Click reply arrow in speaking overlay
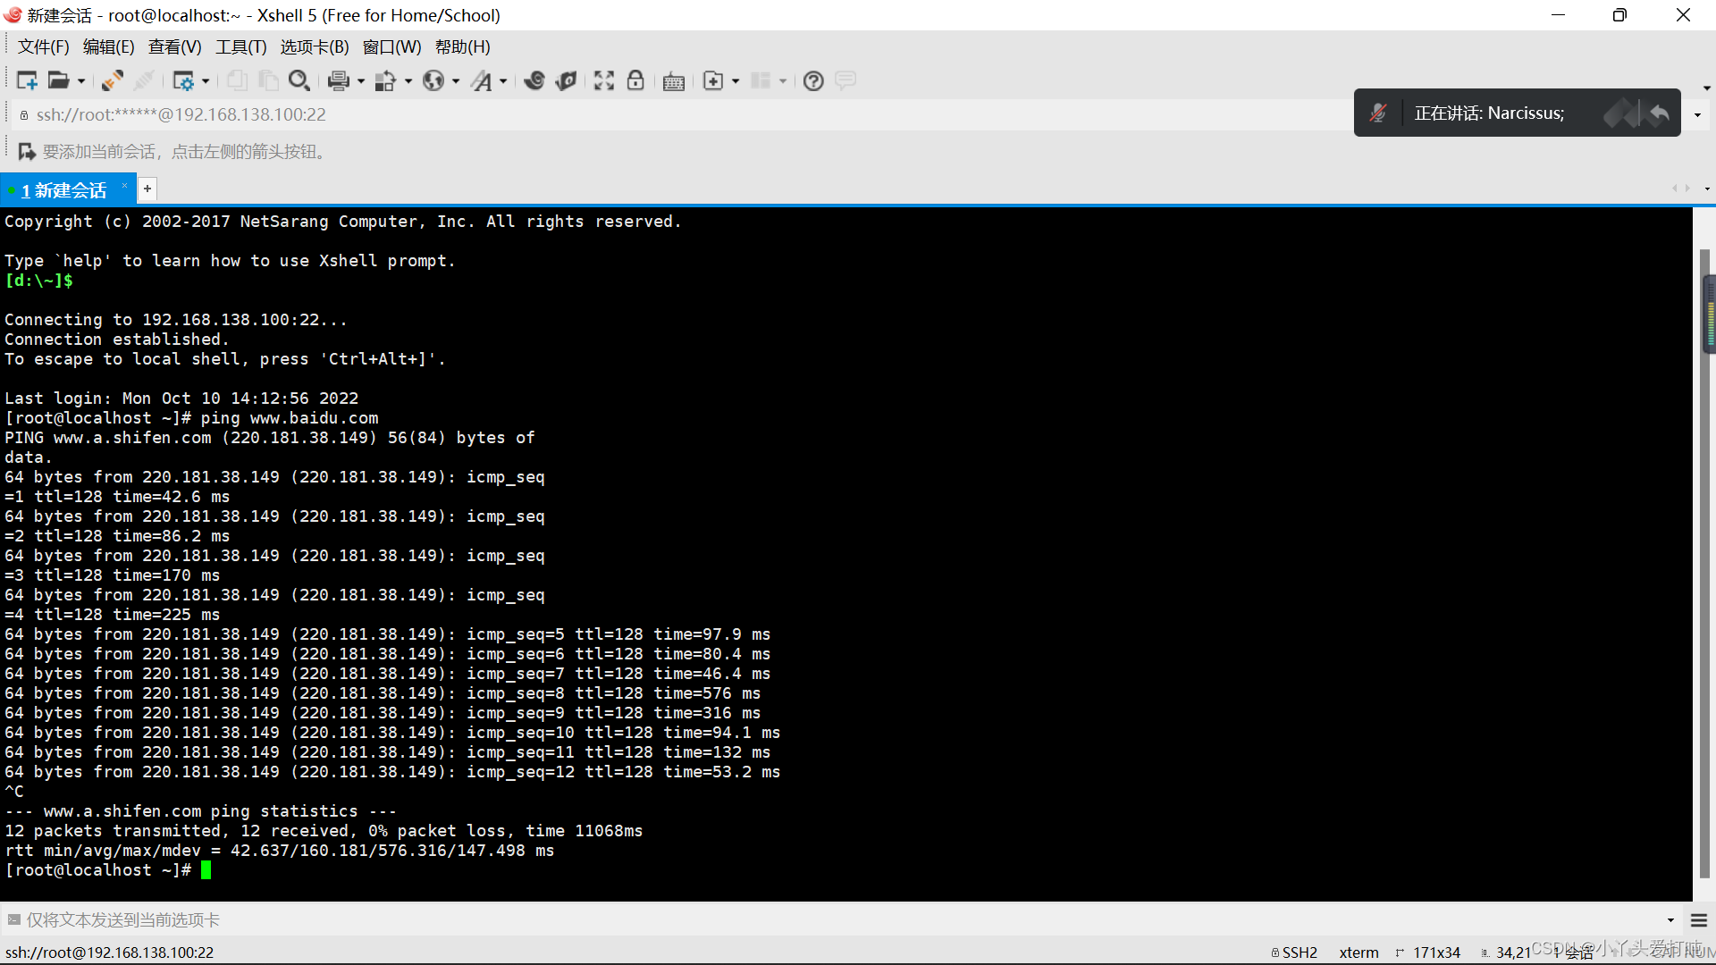Screen dimensions: 1716x965 click(1660, 113)
